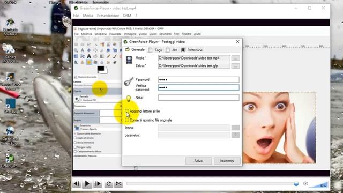Toggle Sfoca delineatura checkbox in GIMP

tap(75, 143)
